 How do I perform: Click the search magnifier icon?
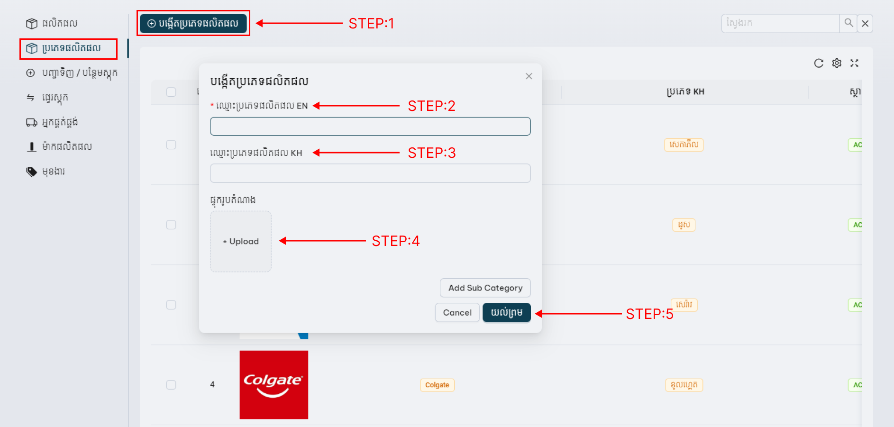click(848, 23)
